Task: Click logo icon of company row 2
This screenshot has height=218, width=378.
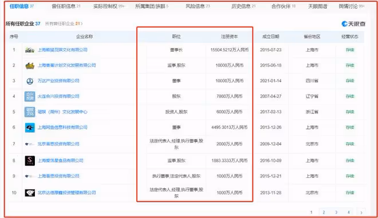Action: pyautogui.click(x=30, y=66)
